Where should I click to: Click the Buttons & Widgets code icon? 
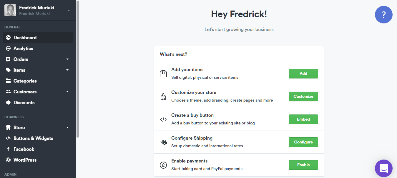click(8, 138)
